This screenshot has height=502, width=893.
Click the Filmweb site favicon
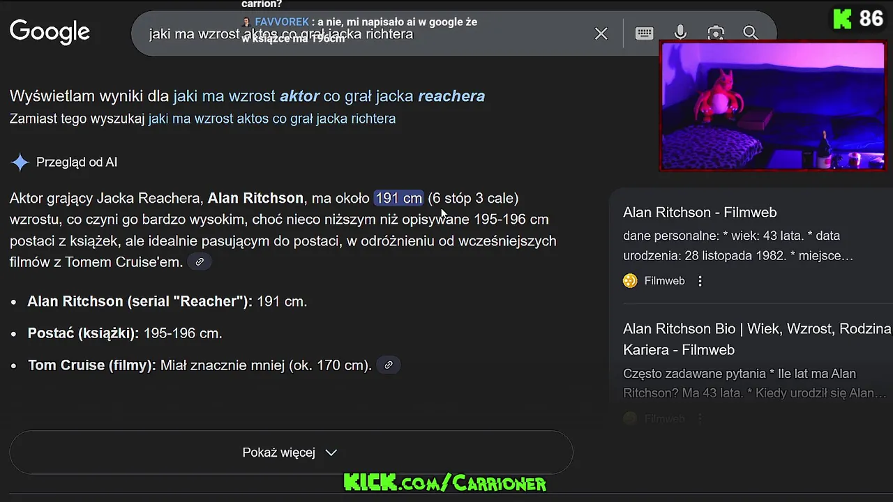click(630, 281)
